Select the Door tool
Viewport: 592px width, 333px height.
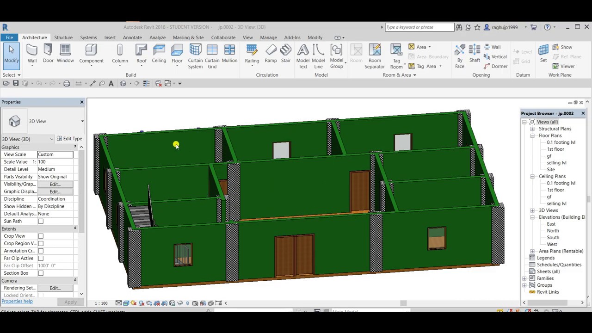48,54
